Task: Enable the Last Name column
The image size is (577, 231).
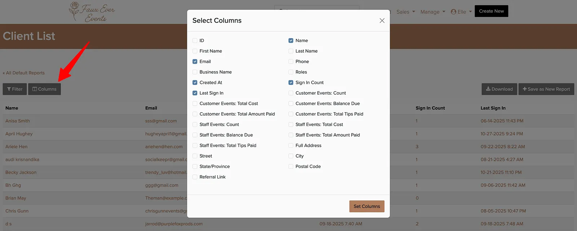Action: 291,51
